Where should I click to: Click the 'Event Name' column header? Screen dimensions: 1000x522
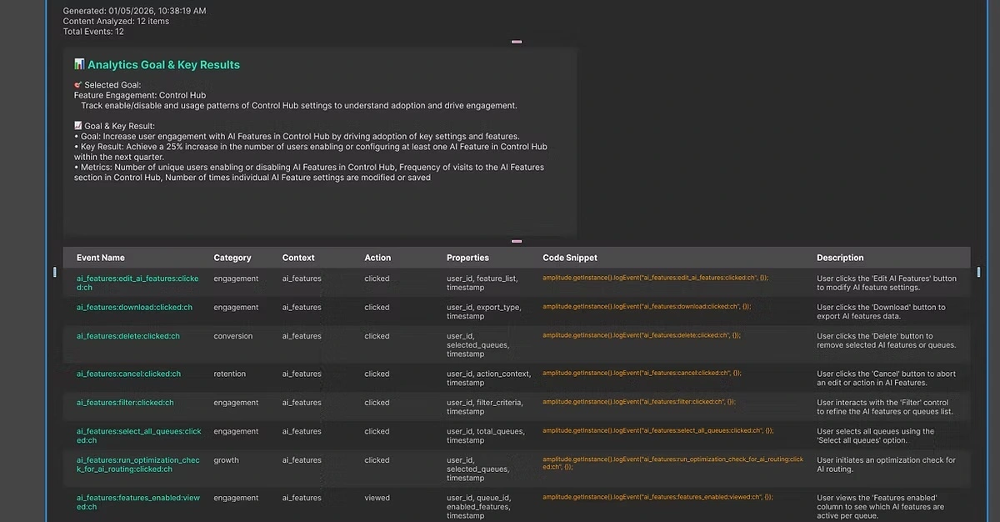[101, 258]
